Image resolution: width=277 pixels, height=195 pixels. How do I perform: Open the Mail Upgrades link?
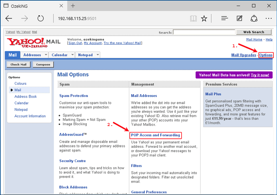(244, 55)
